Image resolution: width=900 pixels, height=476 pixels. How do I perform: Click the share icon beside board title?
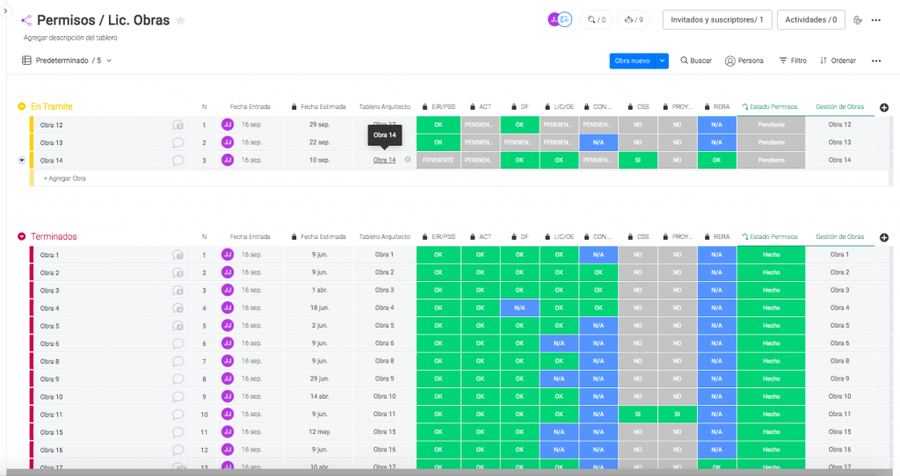tap(25, 20)
